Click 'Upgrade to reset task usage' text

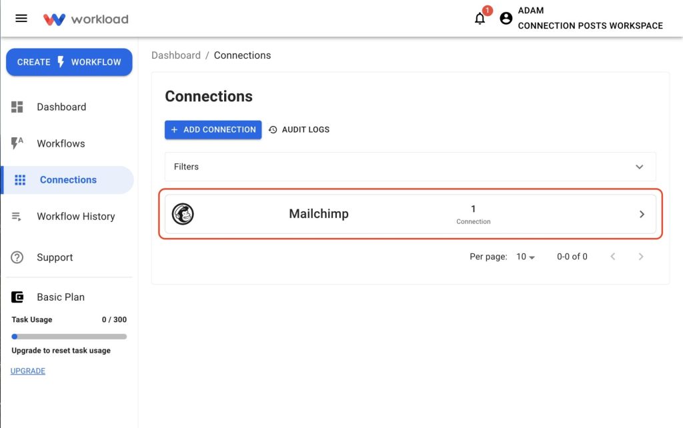(x=61, y=351)
